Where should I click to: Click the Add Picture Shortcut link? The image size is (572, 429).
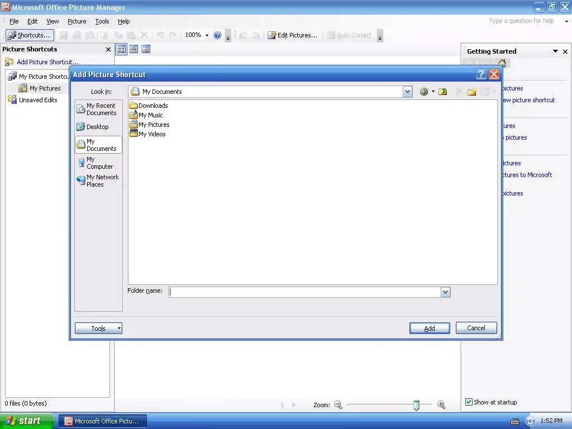click(x=47, y=62)
